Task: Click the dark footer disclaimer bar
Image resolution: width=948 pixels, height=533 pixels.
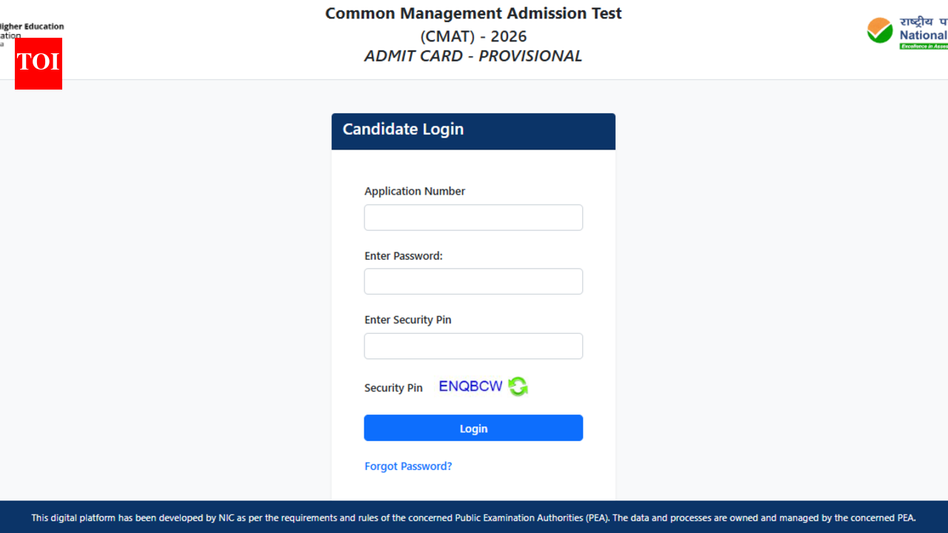Action: 473,517
